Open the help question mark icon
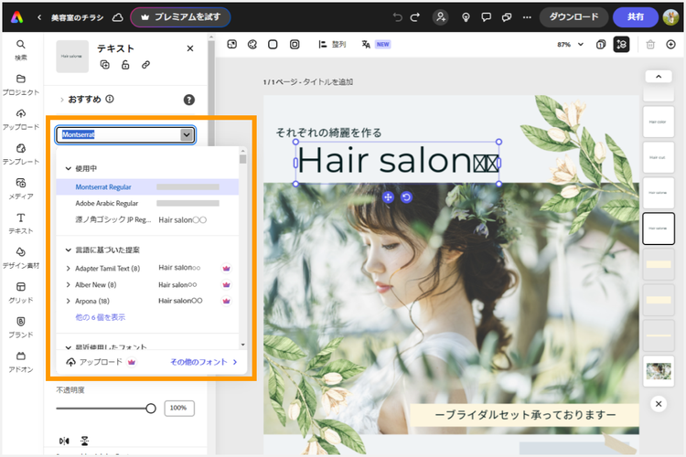Viewport: 686px width, 457px height. [189, 100]
